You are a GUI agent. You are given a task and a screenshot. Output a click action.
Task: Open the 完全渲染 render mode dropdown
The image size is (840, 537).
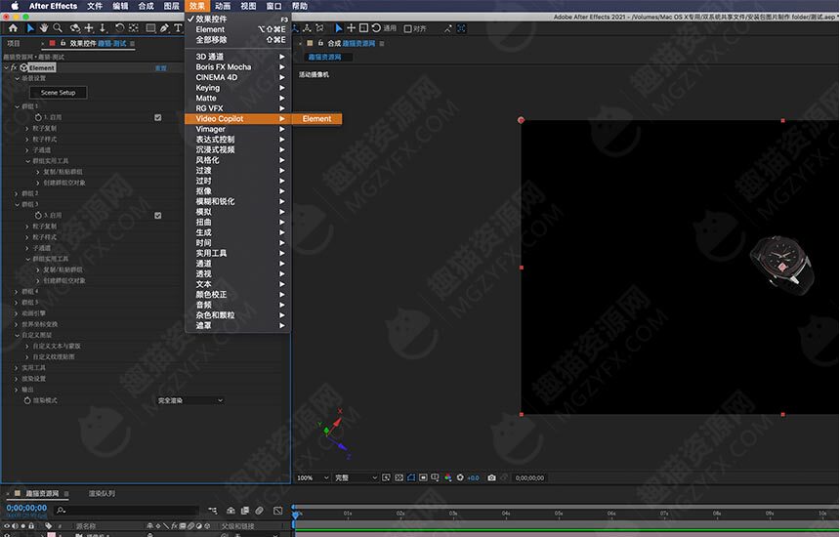(x=190, y=400)
